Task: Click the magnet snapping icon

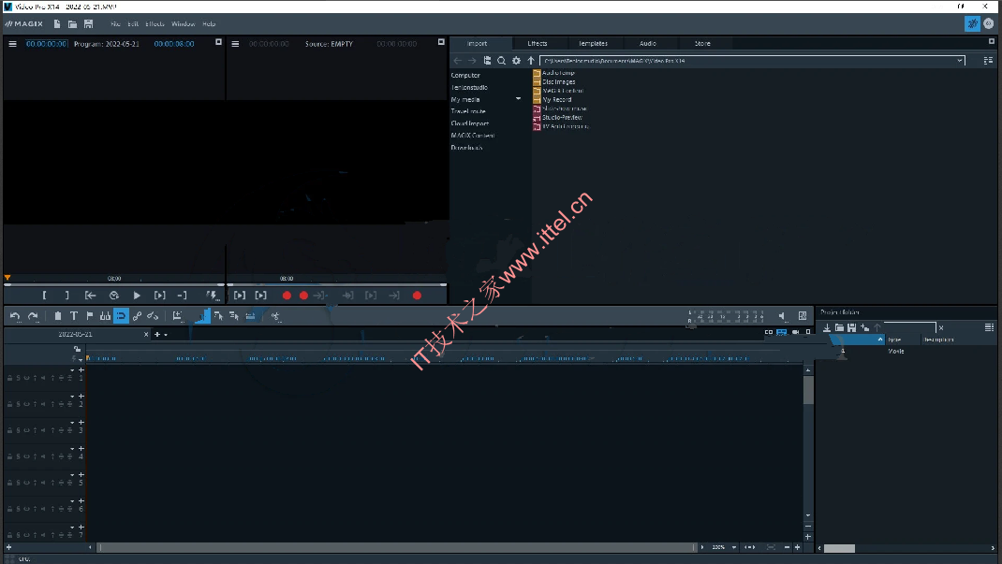Action: (121, 316)
